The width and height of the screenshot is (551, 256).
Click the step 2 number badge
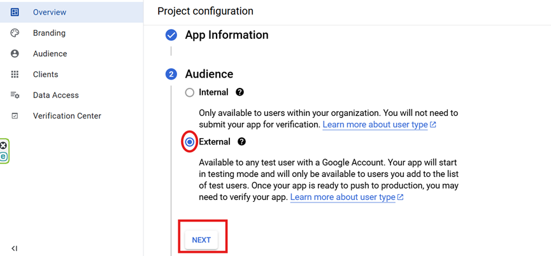click(171, 75)
